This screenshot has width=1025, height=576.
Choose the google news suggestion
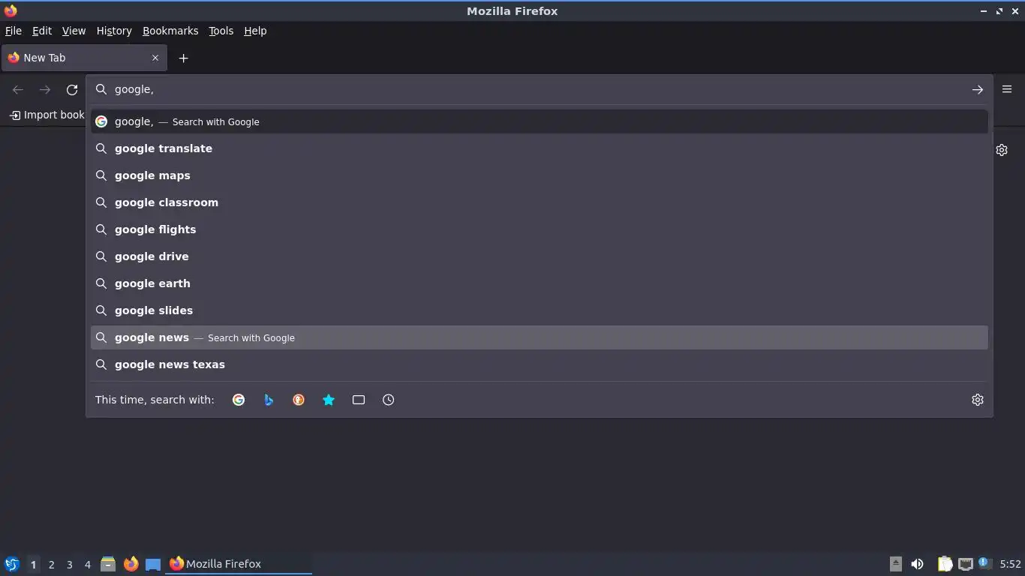point(540,337)
